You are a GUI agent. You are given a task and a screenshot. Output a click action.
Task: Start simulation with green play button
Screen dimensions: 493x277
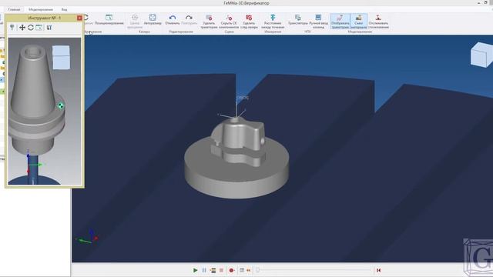(x=195, y=270)
